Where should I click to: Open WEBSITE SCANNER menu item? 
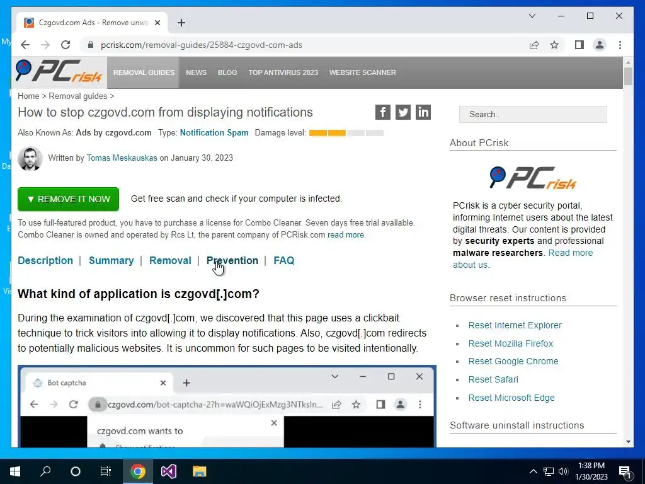pos(362,72)
